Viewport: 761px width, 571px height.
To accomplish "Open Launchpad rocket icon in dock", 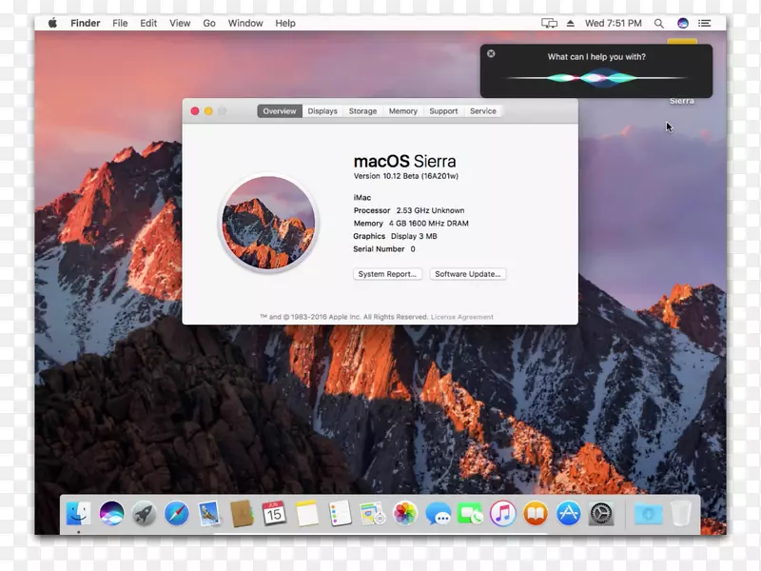I will (144, 514).
